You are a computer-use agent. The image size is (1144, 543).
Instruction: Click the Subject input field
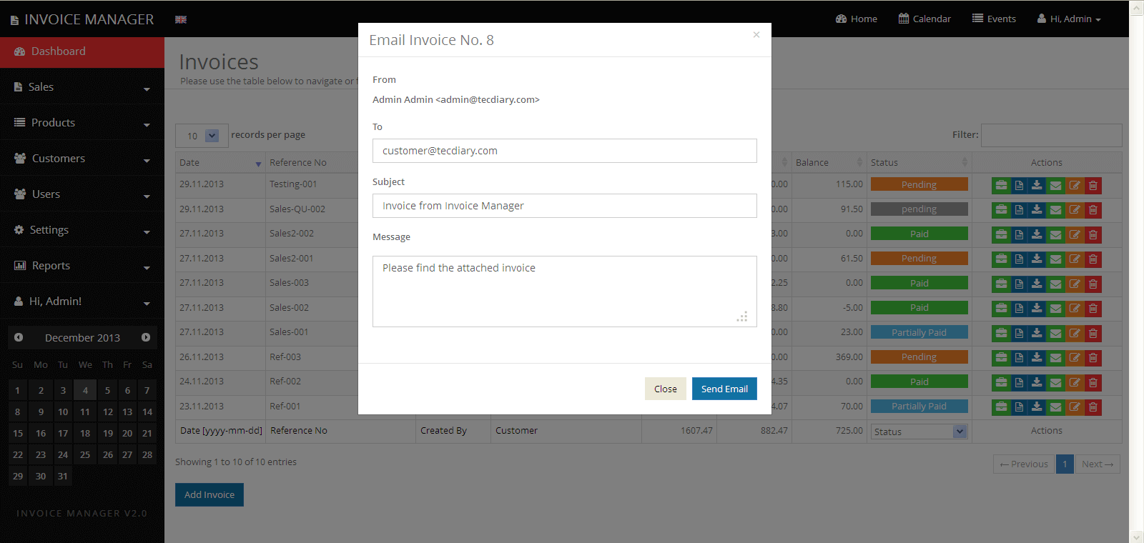tap(565, 206)
